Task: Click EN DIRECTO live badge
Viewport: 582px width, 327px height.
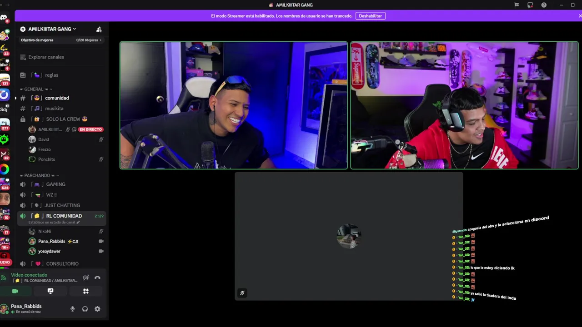Action: tap(90, 129)
